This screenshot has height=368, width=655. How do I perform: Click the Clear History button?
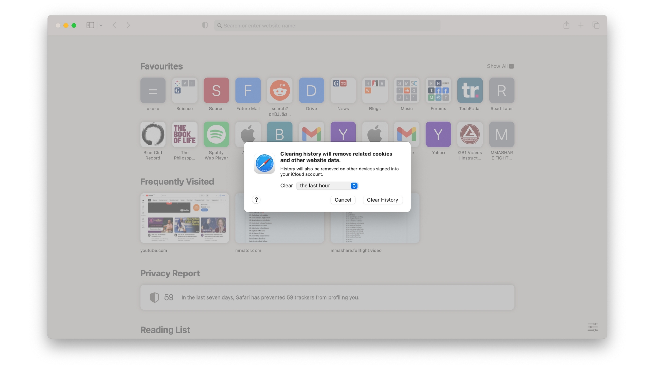(382, 199)
